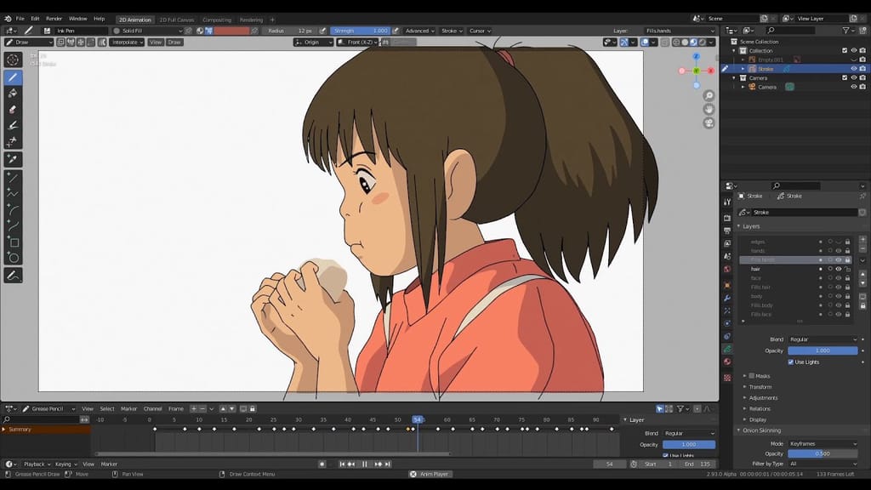The height and width of the screenshot is (490, 871).
Task: Hide the hair layer
Action: 839,270
